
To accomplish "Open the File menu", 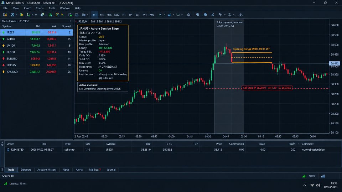I will 5,8.
